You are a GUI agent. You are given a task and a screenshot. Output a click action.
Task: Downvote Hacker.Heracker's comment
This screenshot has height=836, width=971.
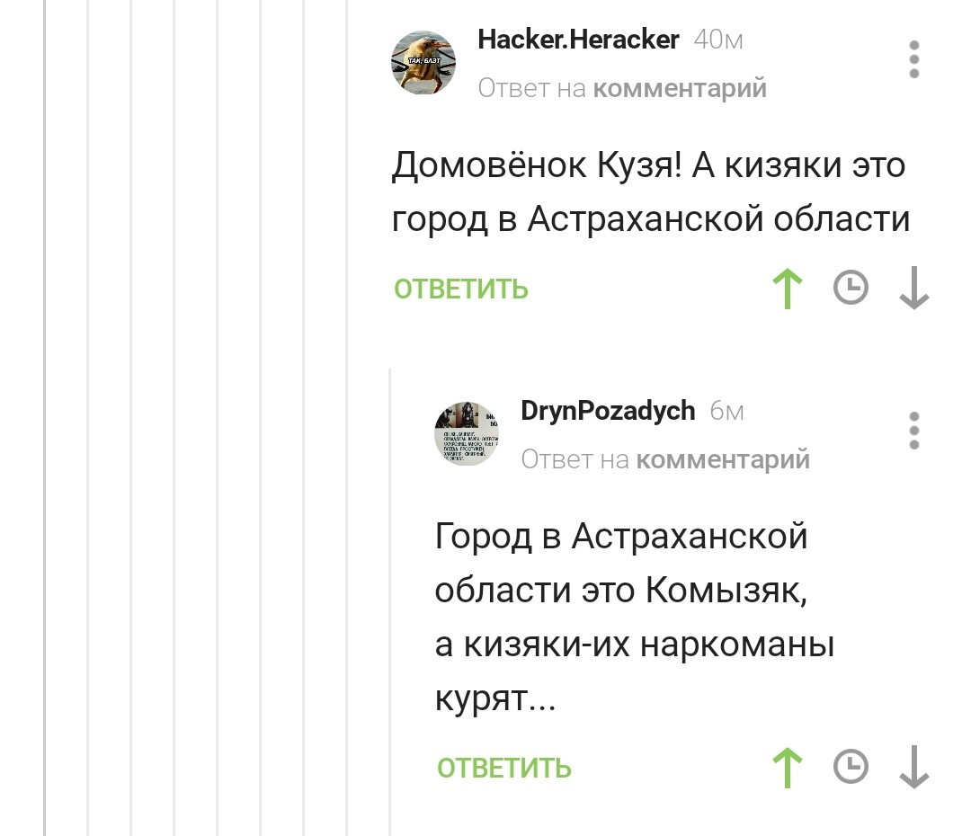(x=913, y=289)
